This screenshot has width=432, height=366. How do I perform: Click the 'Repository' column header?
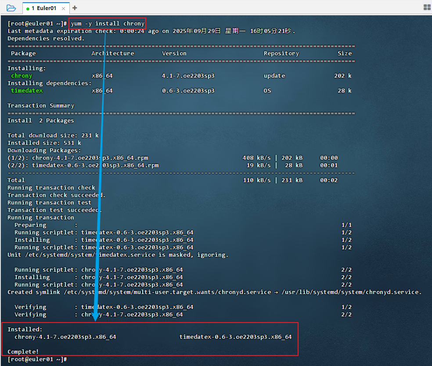[281, 54]
